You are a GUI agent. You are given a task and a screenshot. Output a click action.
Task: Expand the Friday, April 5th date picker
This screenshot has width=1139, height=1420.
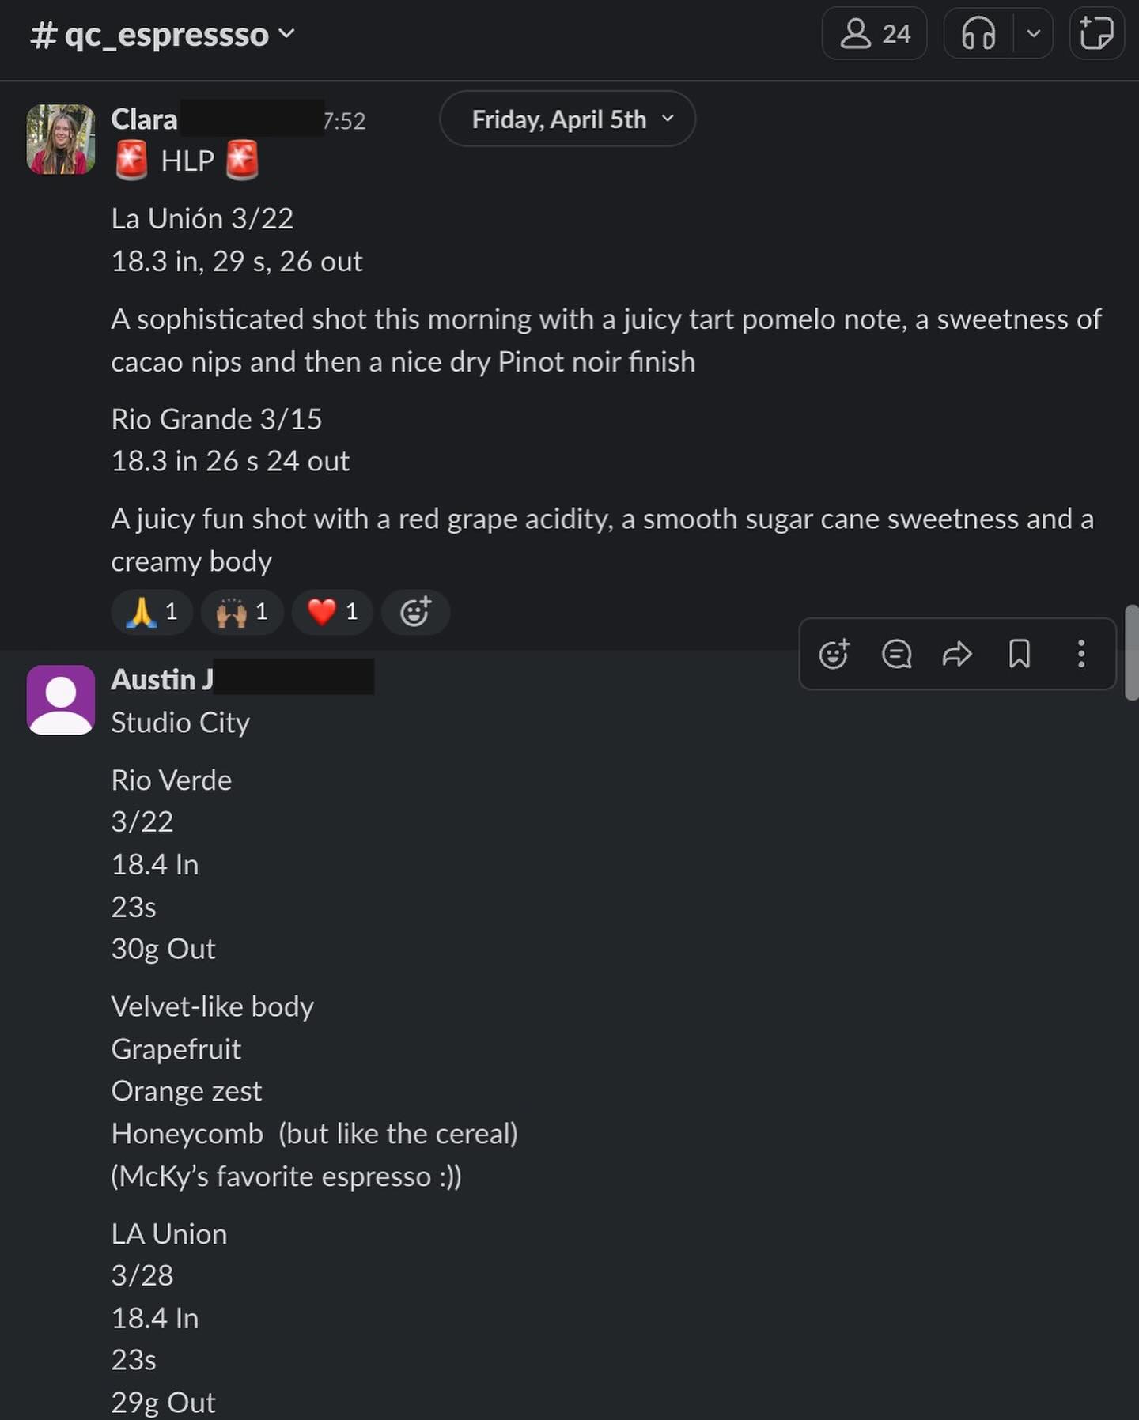click(567, 119)
